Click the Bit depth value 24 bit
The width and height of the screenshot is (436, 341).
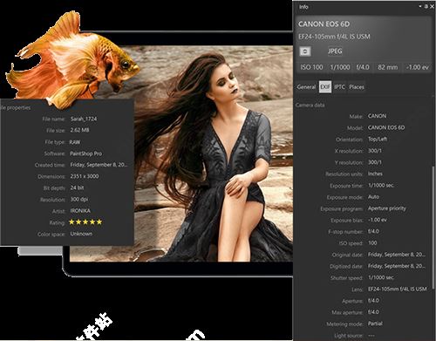[x=77, y=188]
